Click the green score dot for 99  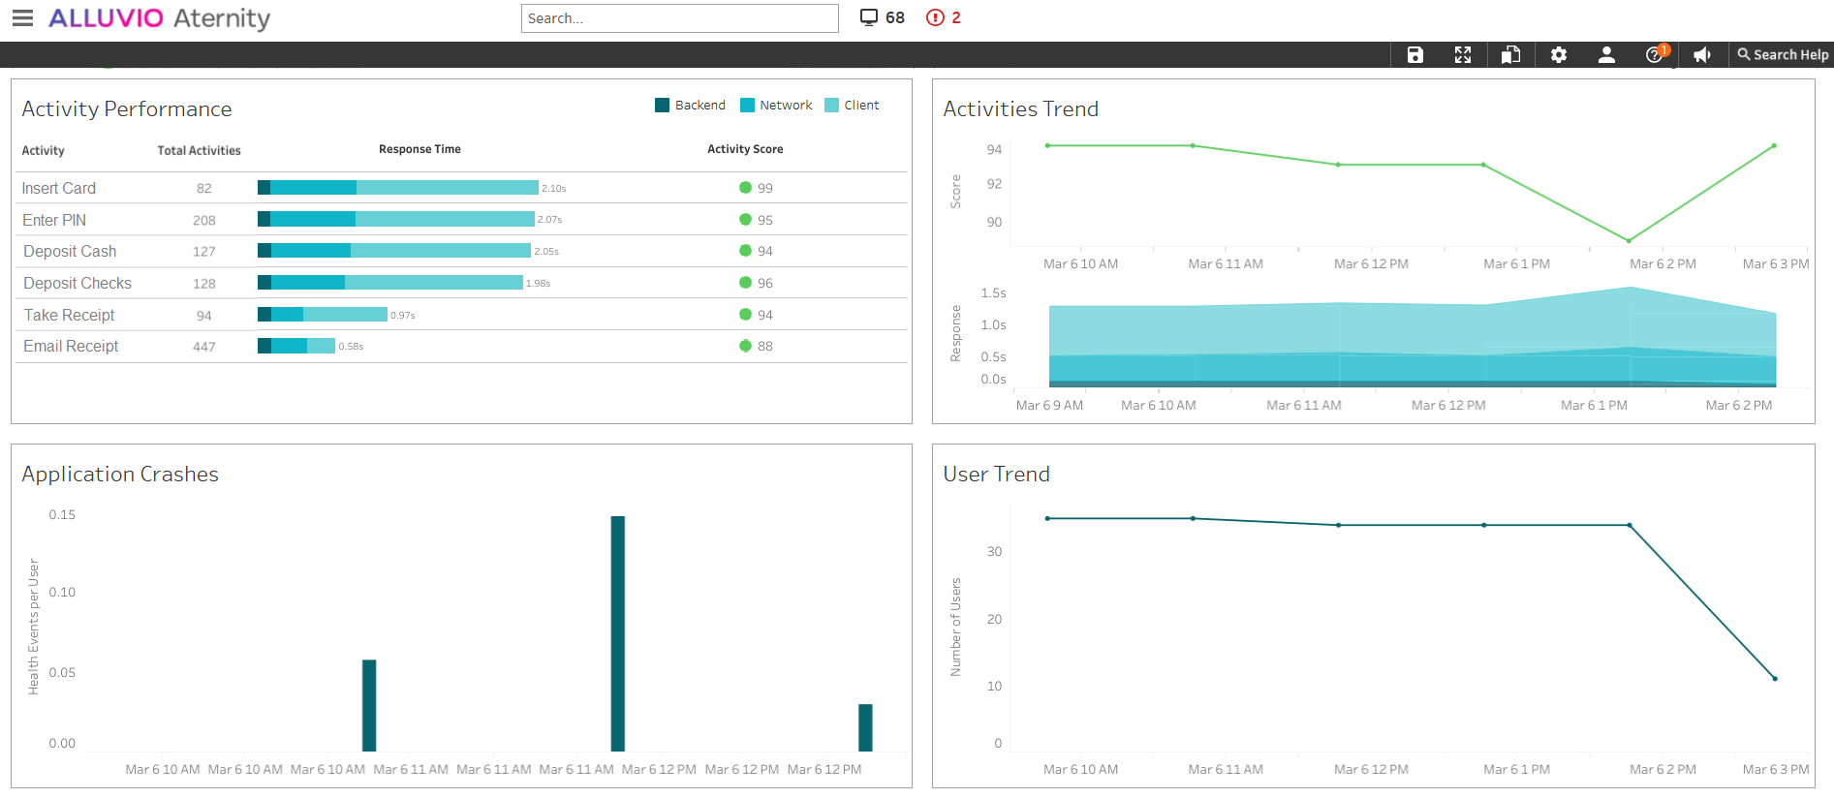pos(745,188)
